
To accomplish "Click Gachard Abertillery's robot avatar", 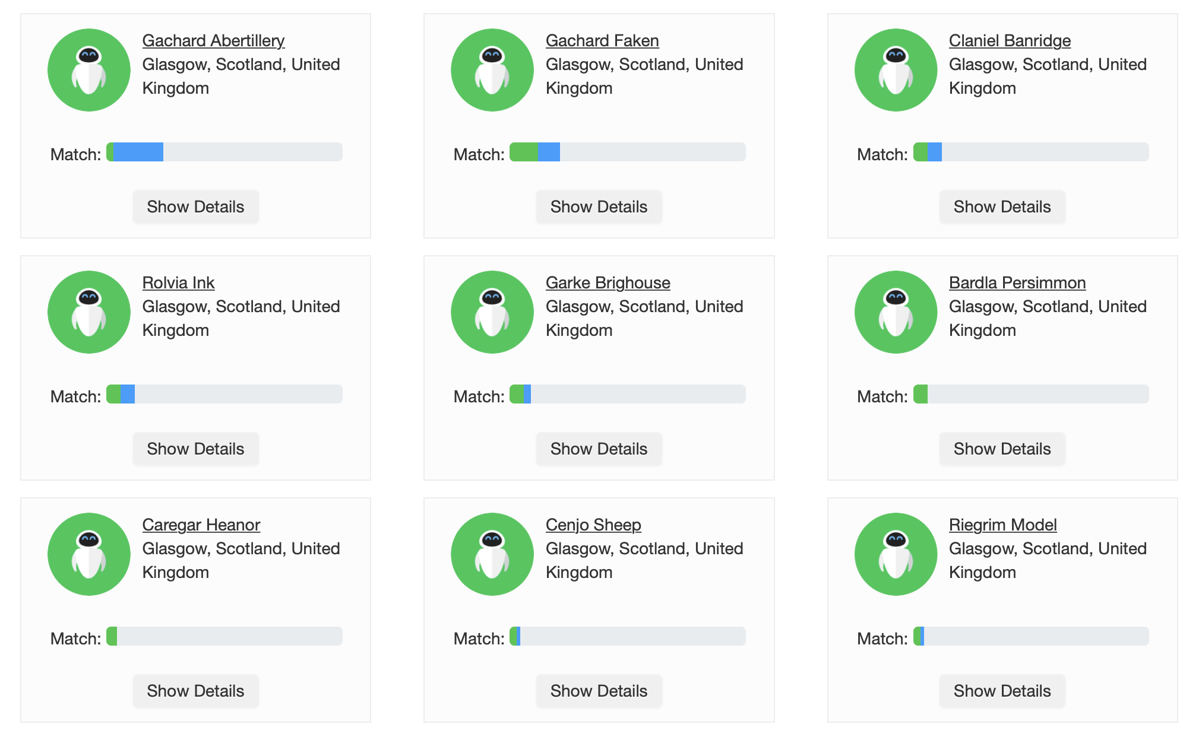I will 89,70.
